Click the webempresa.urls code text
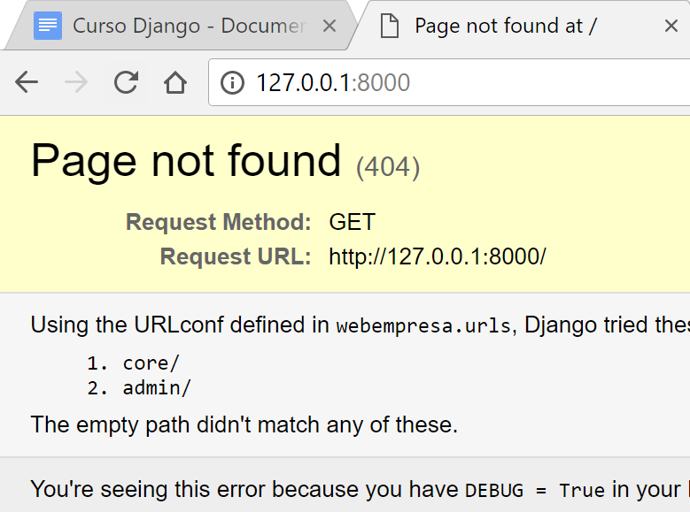 tap(423, 326)
